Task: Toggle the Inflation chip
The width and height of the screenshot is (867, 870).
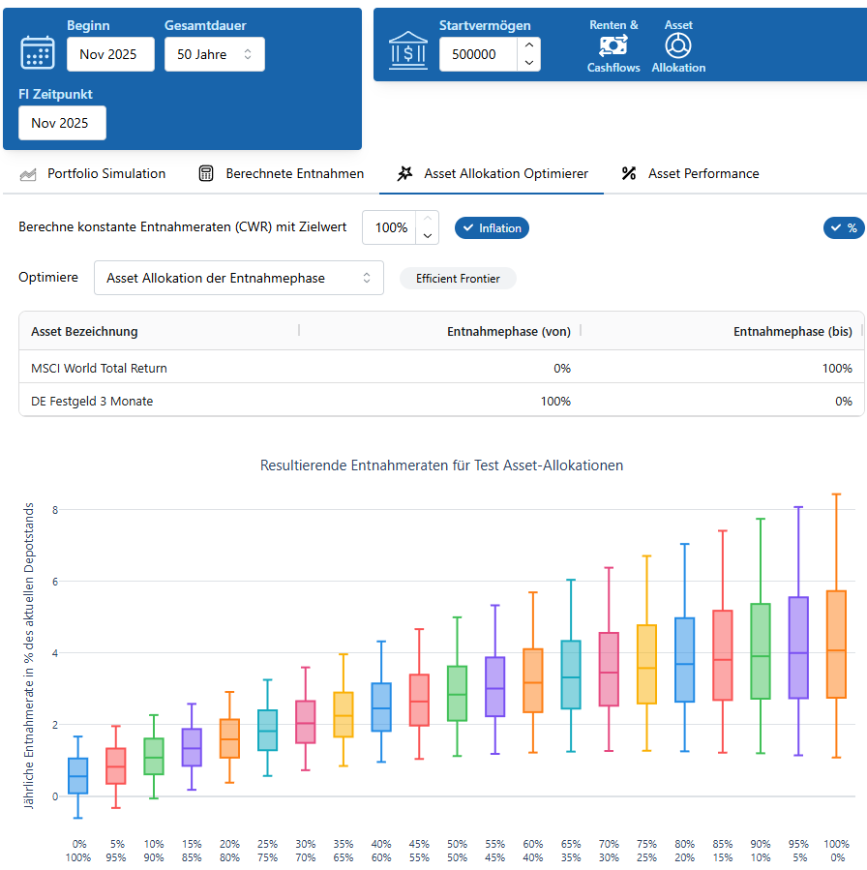Action: (x=492, y=228)
